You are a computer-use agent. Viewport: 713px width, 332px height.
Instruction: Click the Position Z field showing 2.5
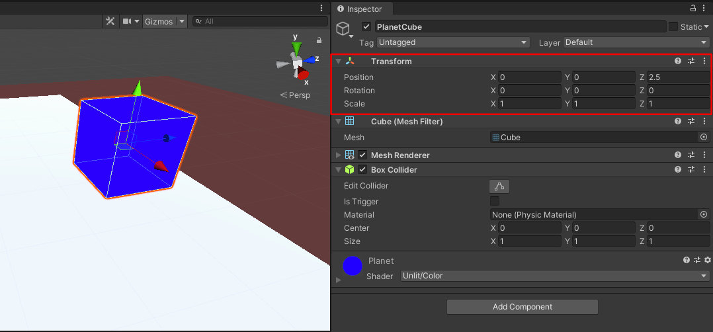(679, 77)
